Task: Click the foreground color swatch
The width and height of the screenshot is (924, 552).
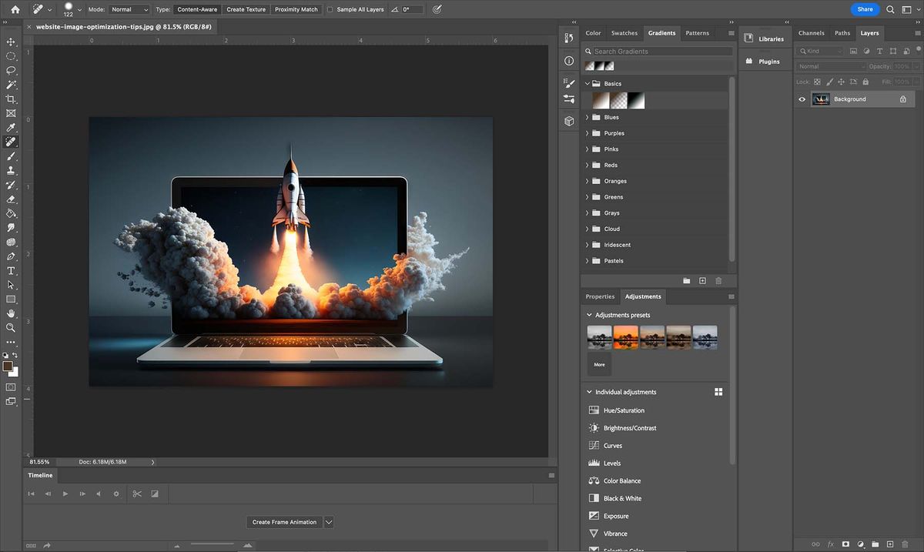Action: click(x=8, y=366)
